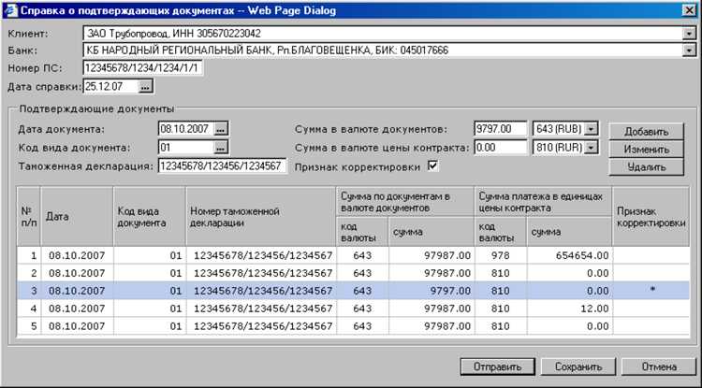The image size is (702, 388).
Task: Click the 654654.00 sum cell
Action: pos(569,255)
